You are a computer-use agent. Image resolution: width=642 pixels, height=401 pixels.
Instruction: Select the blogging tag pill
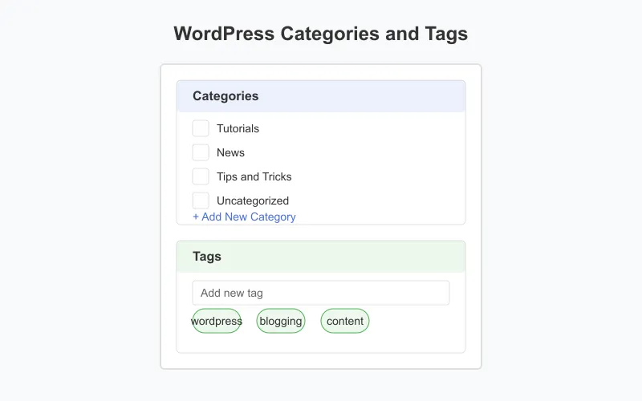281,321
